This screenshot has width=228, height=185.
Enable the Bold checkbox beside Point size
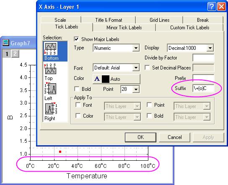[x=77, y=89]
